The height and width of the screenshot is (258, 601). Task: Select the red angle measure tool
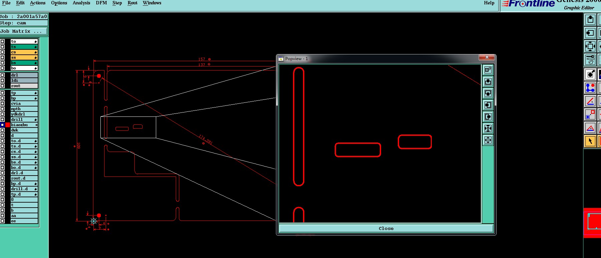click(590, 101)
